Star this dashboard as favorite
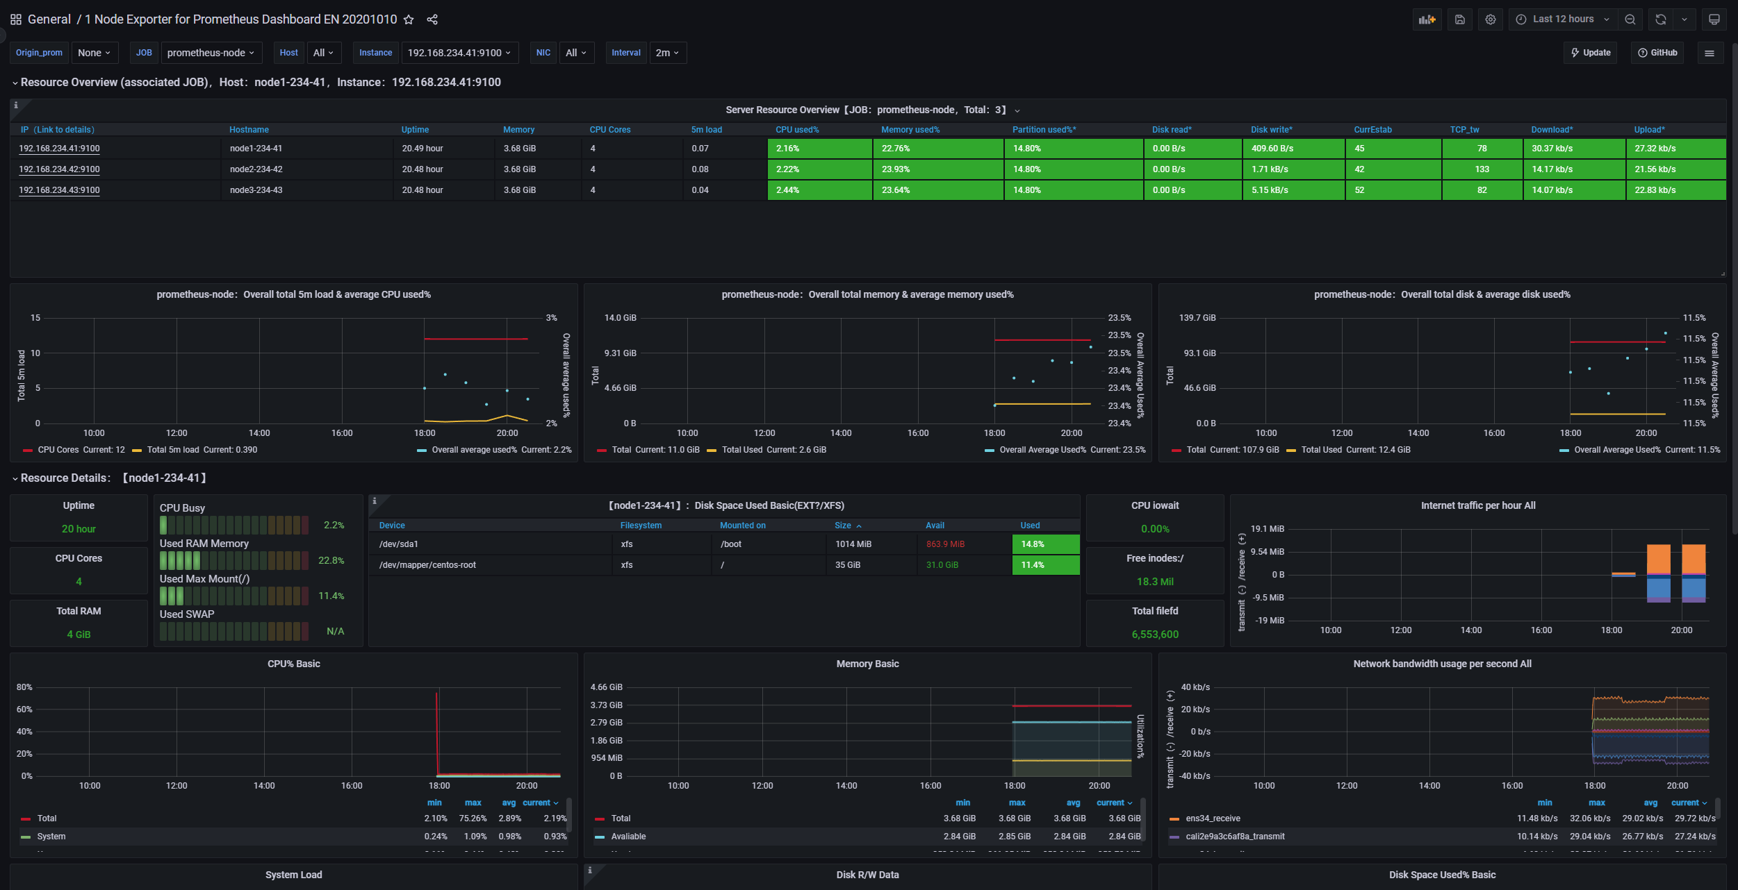Screen dimensions: 1738x890 coord(409,19)
